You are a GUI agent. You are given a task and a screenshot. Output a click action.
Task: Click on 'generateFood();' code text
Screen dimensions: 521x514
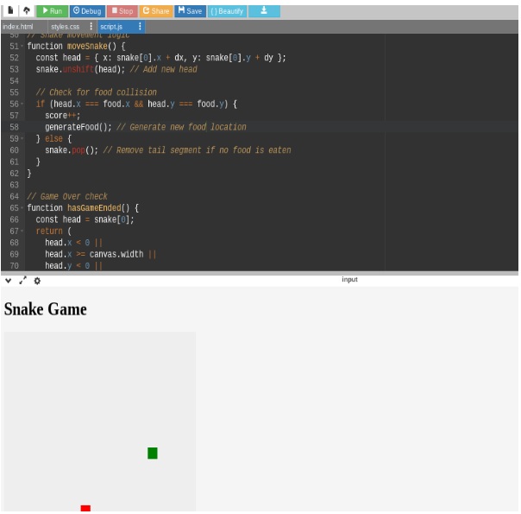[78, 127]
